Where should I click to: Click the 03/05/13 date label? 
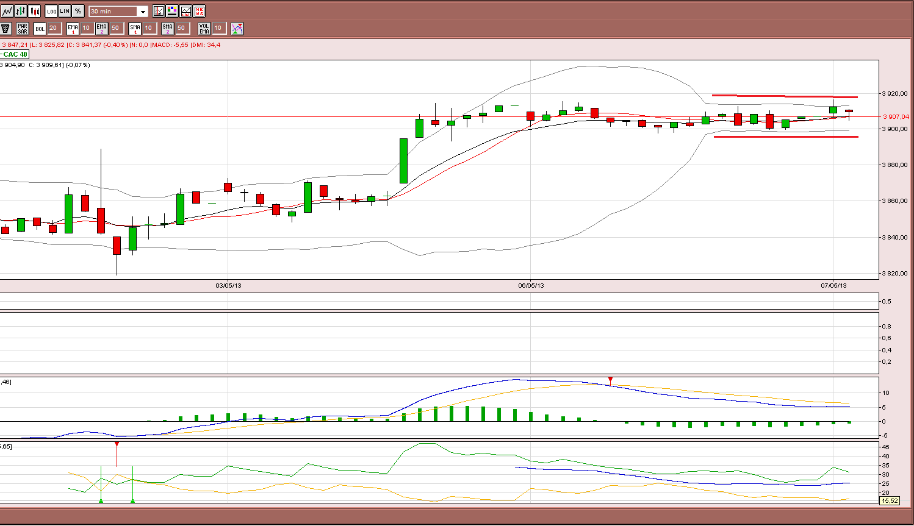click(x=228, y=285)
